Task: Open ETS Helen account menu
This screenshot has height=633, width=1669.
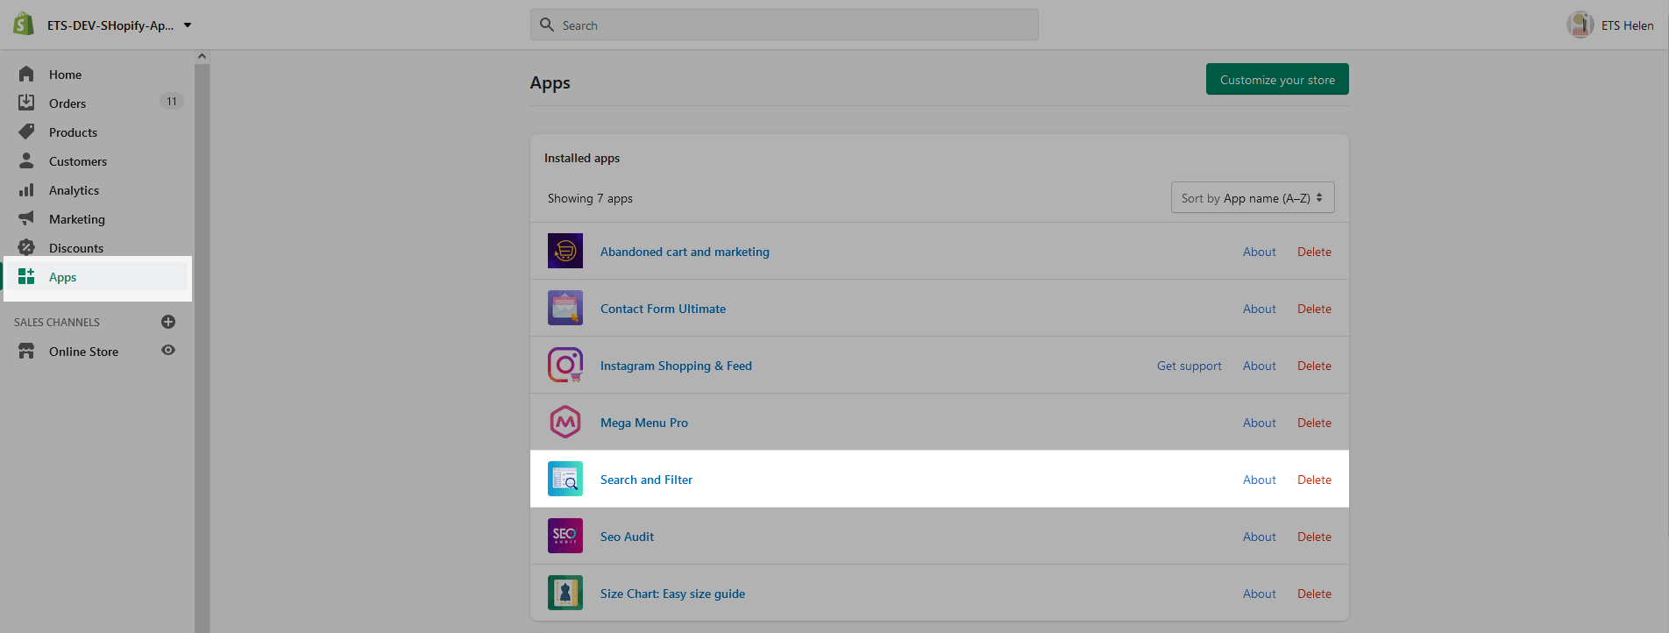Action: (1610, 25)
